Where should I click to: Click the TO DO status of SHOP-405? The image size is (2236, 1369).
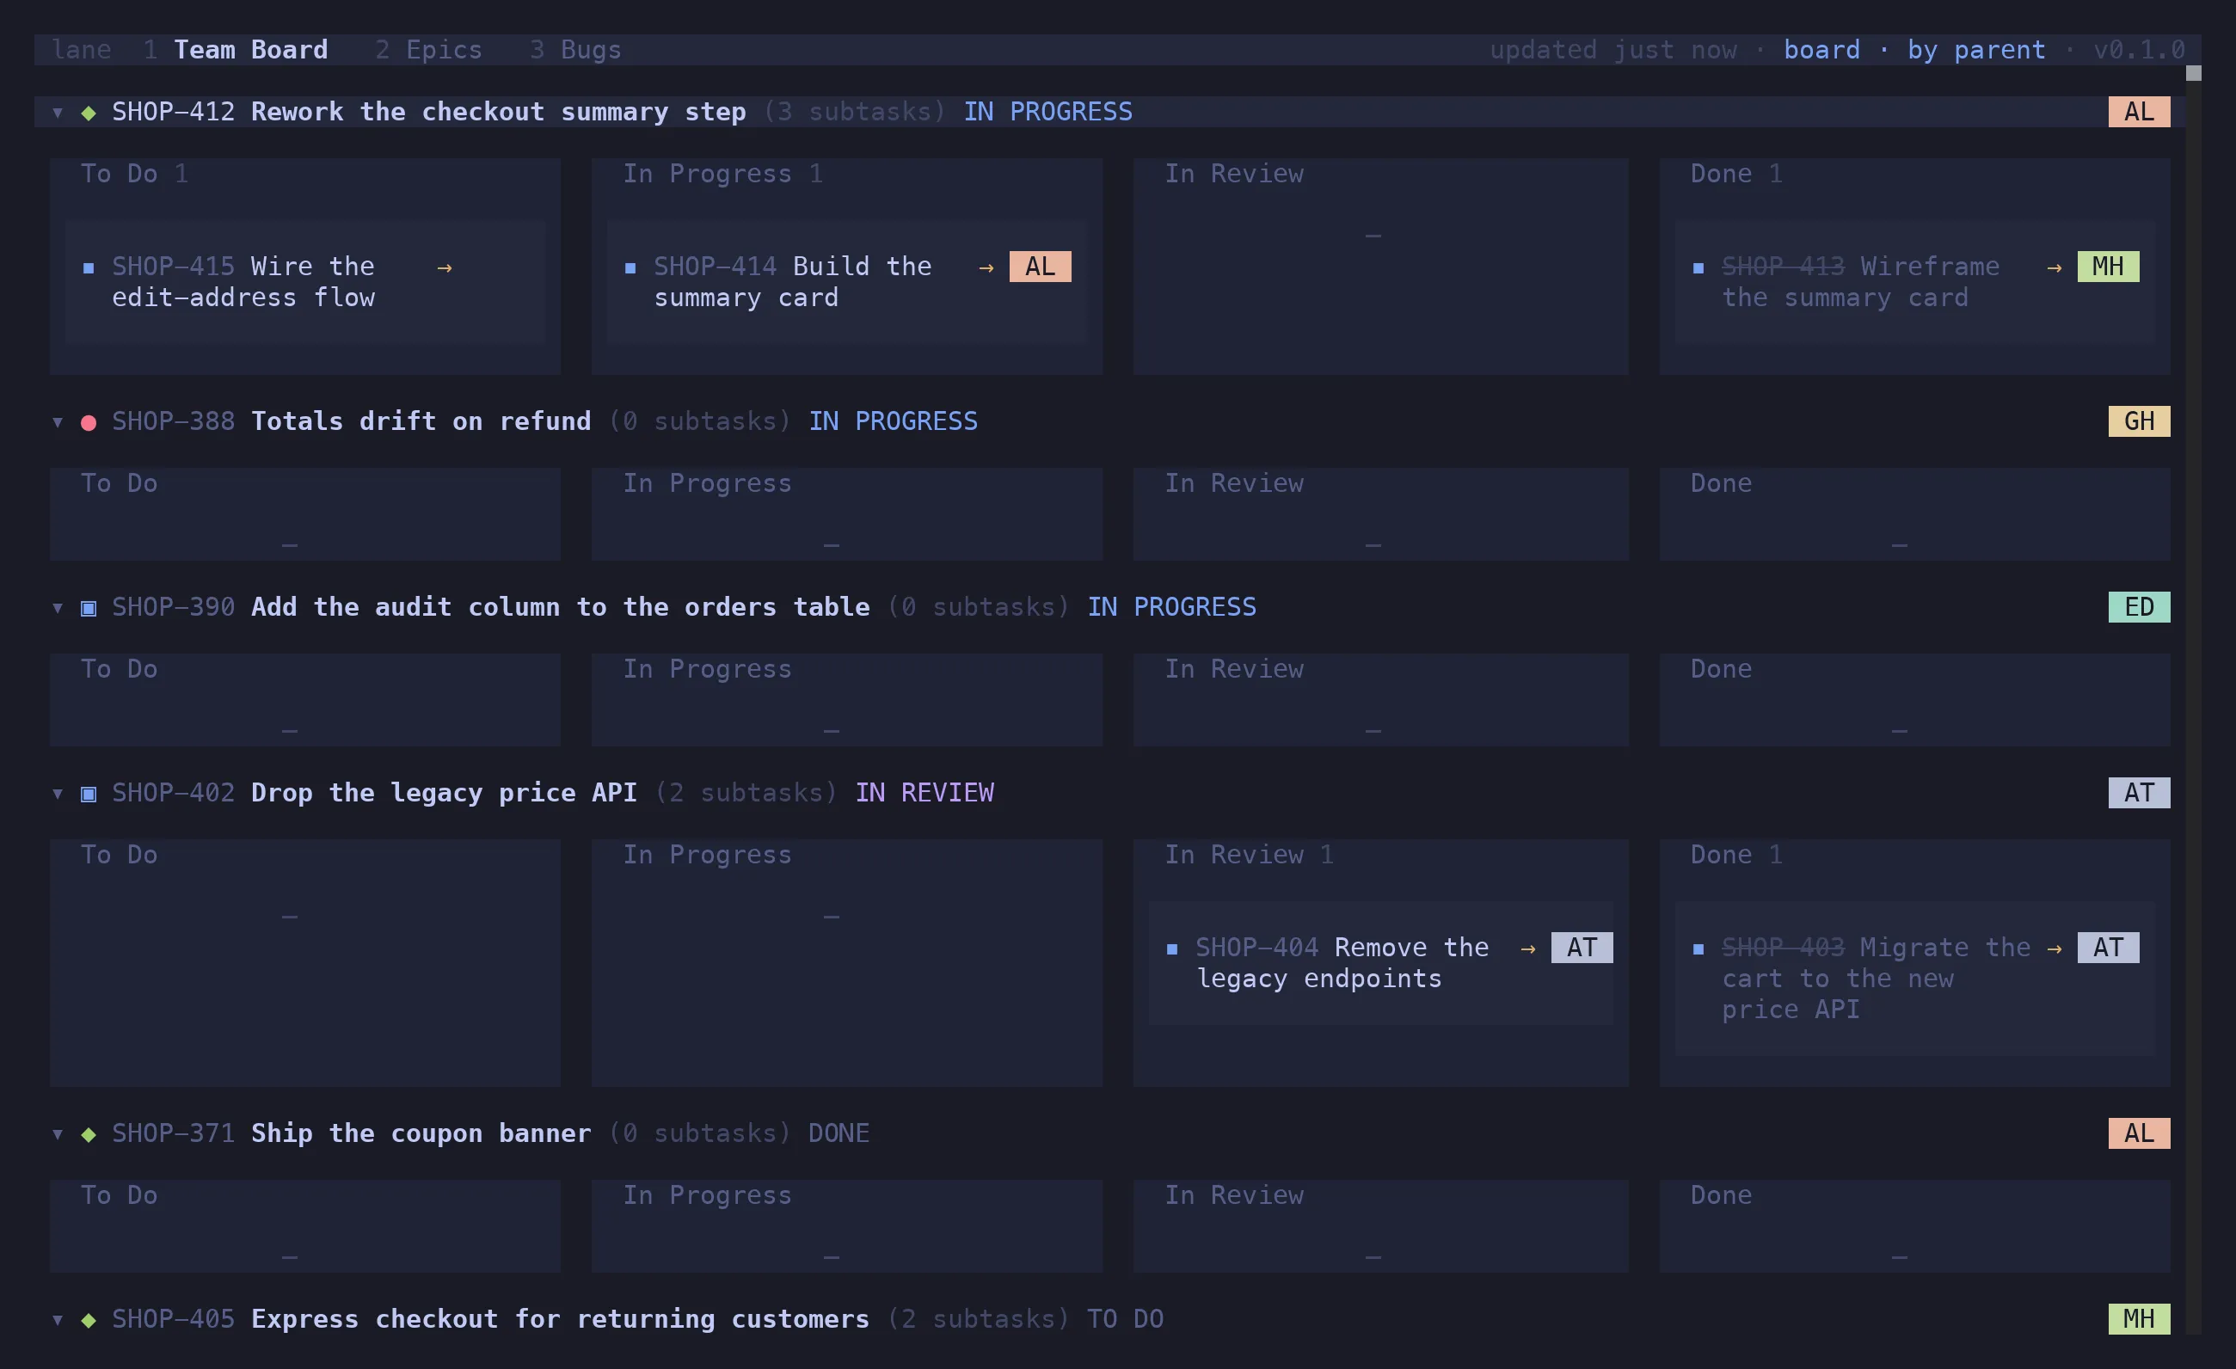(x=1125, y=1319)
